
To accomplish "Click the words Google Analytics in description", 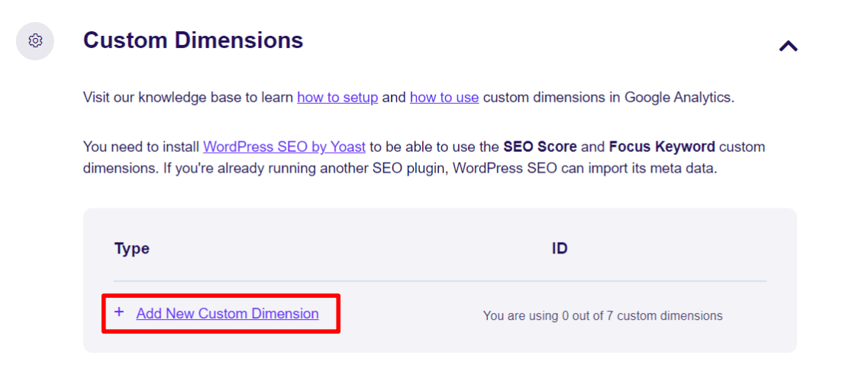I will coord(678,98).
